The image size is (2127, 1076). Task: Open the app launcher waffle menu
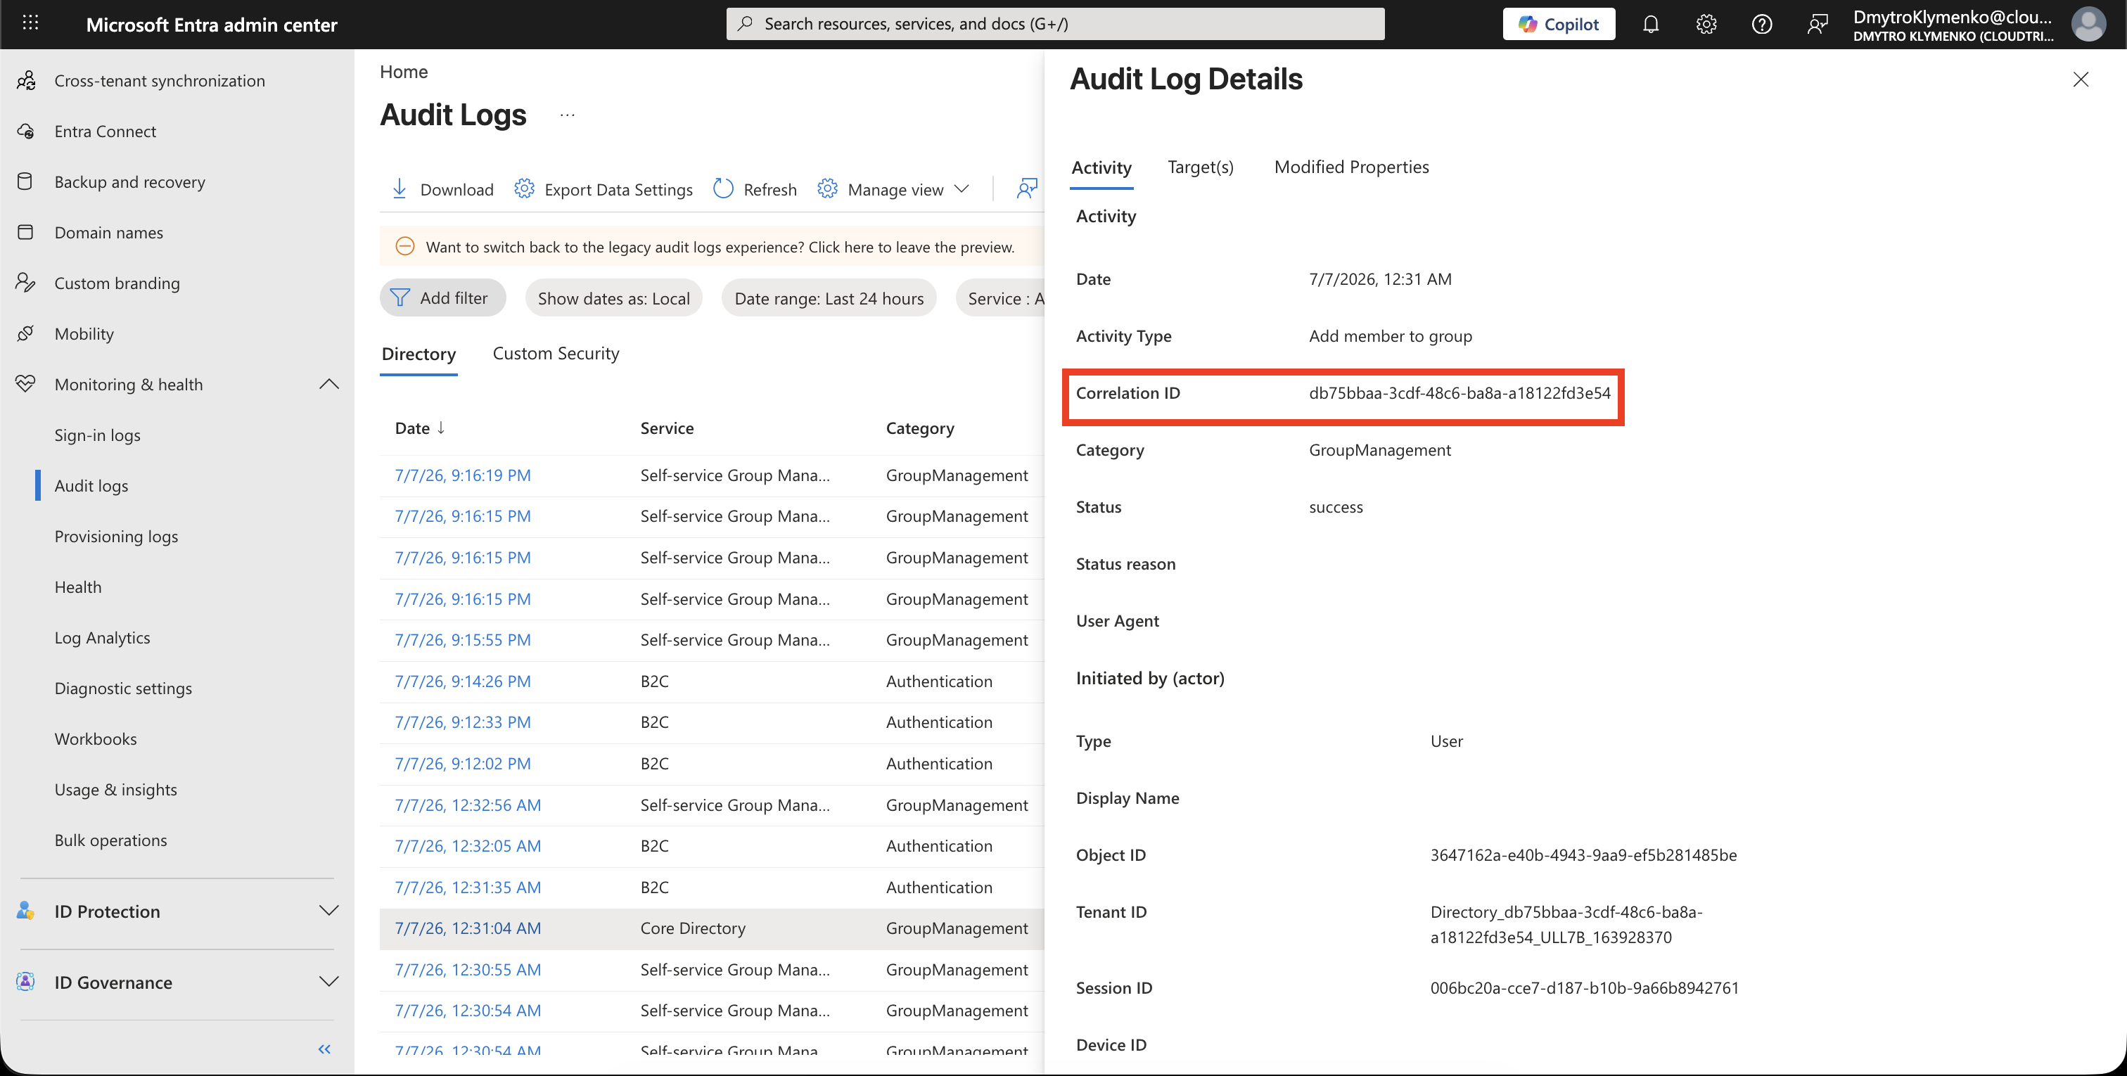coord(30,23)
